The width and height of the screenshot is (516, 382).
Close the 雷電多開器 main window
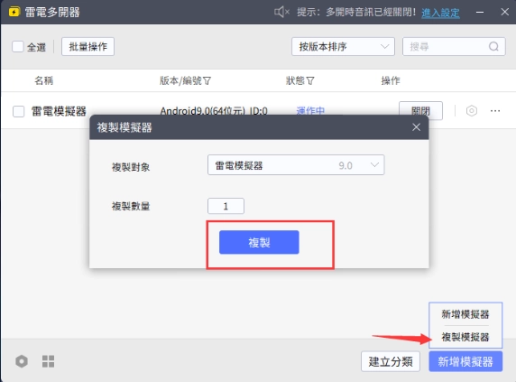click(504, 12)
